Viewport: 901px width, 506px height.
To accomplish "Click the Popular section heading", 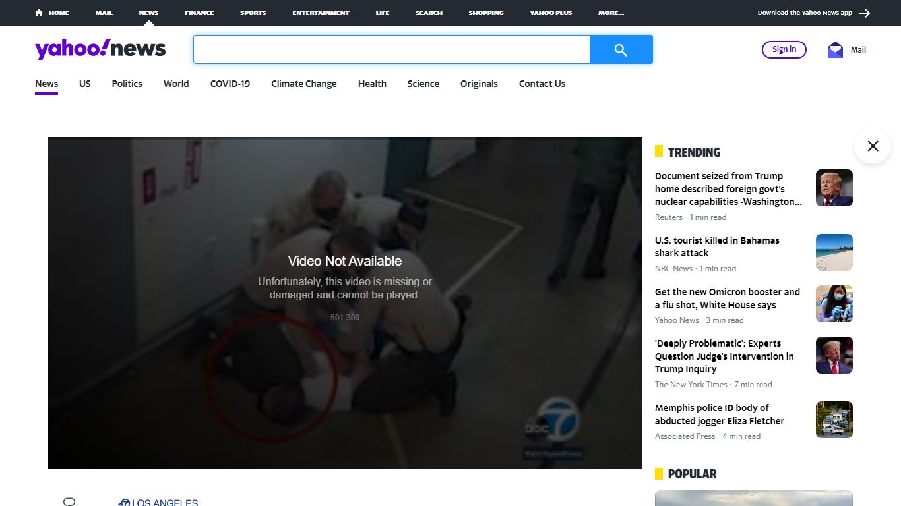I will (x=692, y=474).
